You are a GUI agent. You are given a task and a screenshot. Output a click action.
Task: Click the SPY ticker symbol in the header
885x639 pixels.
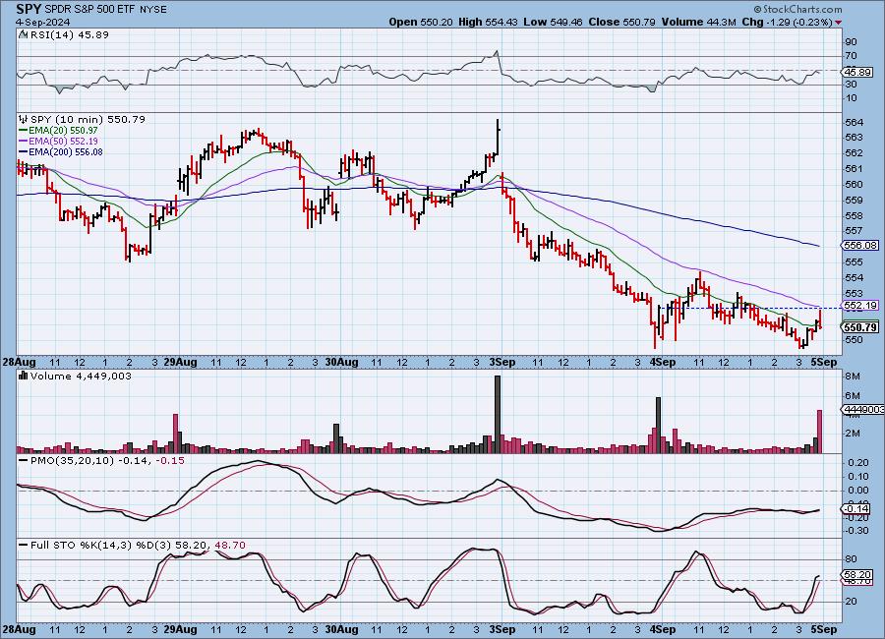click(x=29, y=9)
